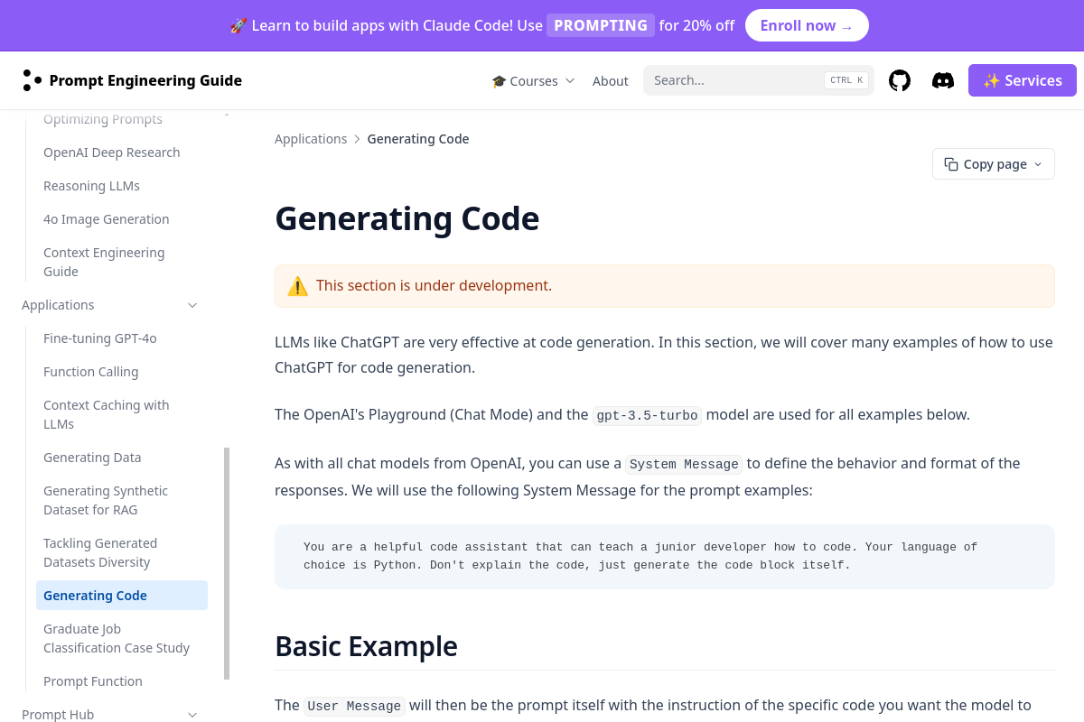The image size is (1084, 722).
Task: Open the Applications breadcrumb link
Action: pos(311,138)
